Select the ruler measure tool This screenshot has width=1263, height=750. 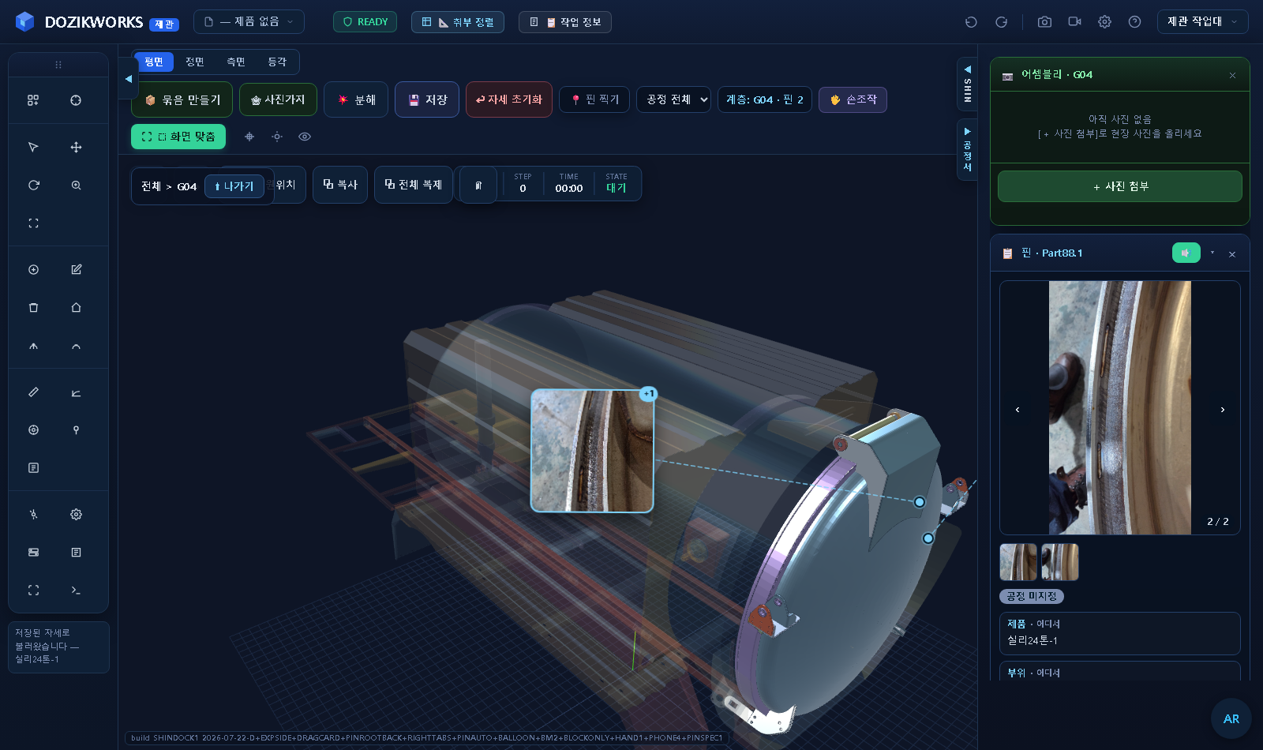coord(33,392)
